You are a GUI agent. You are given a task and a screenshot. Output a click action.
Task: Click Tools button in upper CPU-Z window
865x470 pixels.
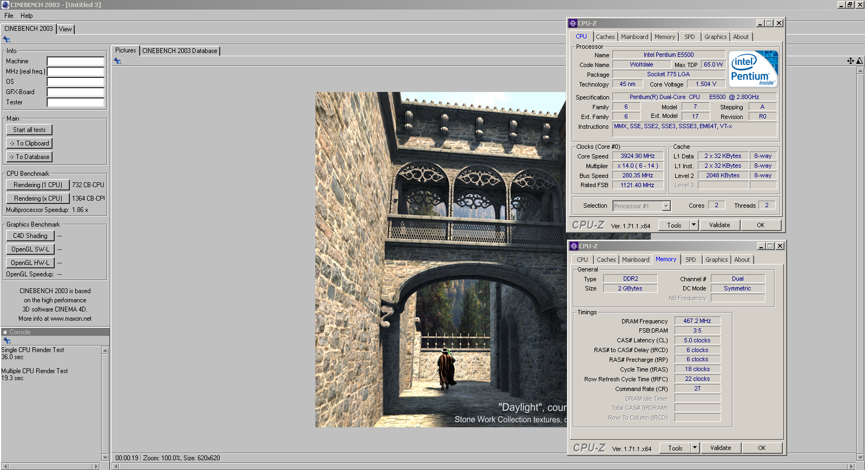coord(674,226)
